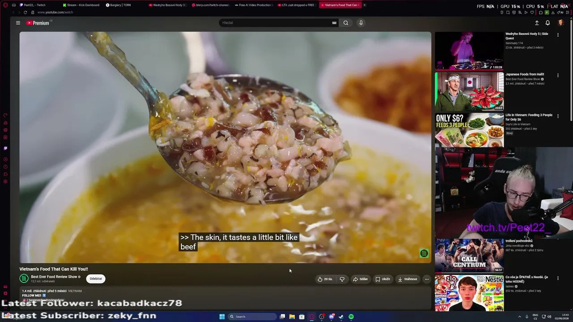The height and width of the screenshot is (322, 573).
Task: Open Wedryho Basové Hody 5 thumbnail
Action: [x=469, y=51]
